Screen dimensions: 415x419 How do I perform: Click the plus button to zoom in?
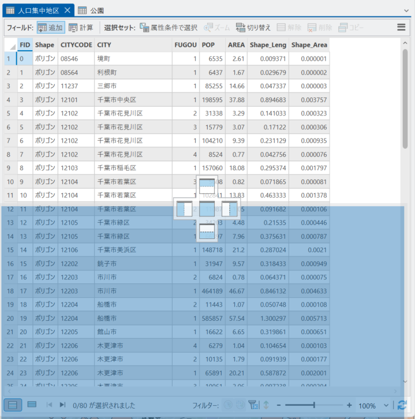(x=349, y=406)
